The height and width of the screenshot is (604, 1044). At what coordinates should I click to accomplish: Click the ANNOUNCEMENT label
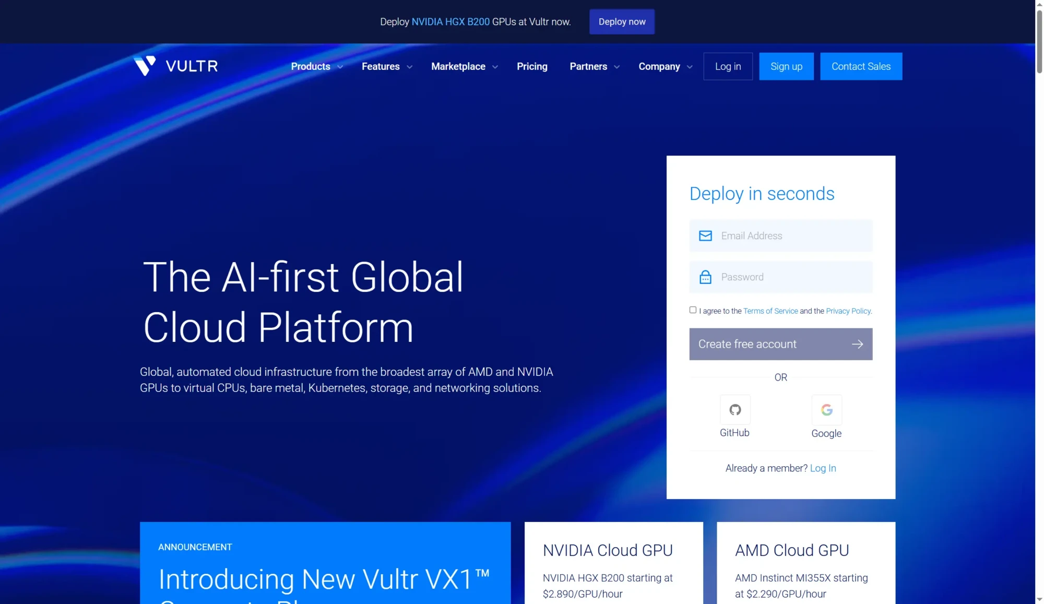click(195, 547)
